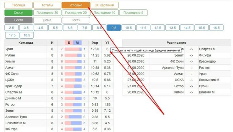This screenshot has height=132, width=233.
Task: Click the Арсенал Тула over/under bar
Action: click(x=73, y=117)
